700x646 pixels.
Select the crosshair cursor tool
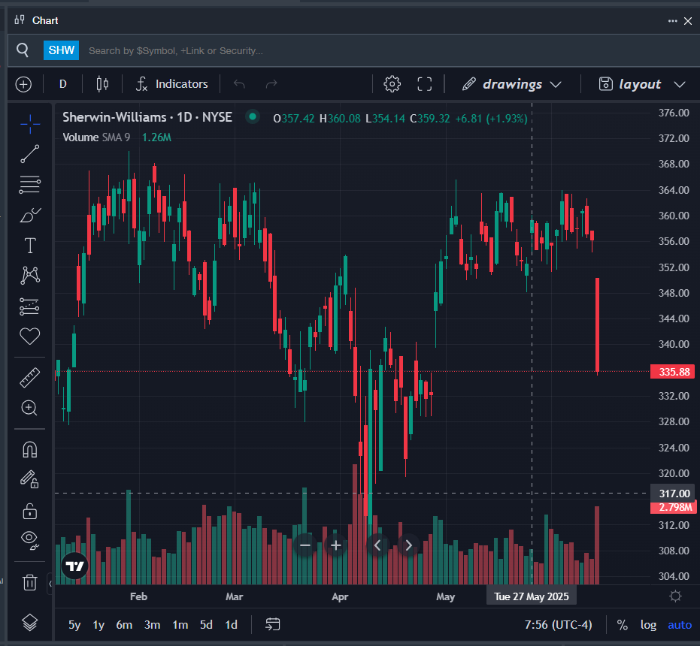(30, 124)
